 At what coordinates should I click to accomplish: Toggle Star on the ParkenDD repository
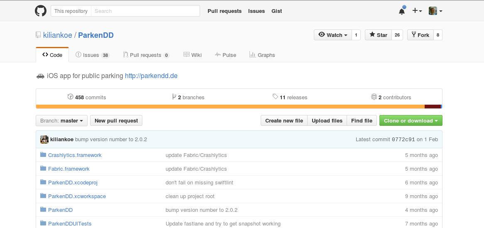(x=378, y=35)
